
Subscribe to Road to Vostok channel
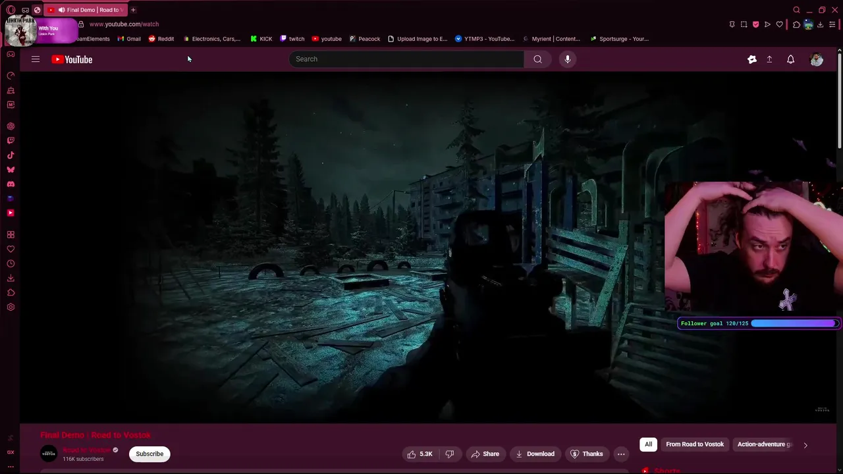click(150, 454)
